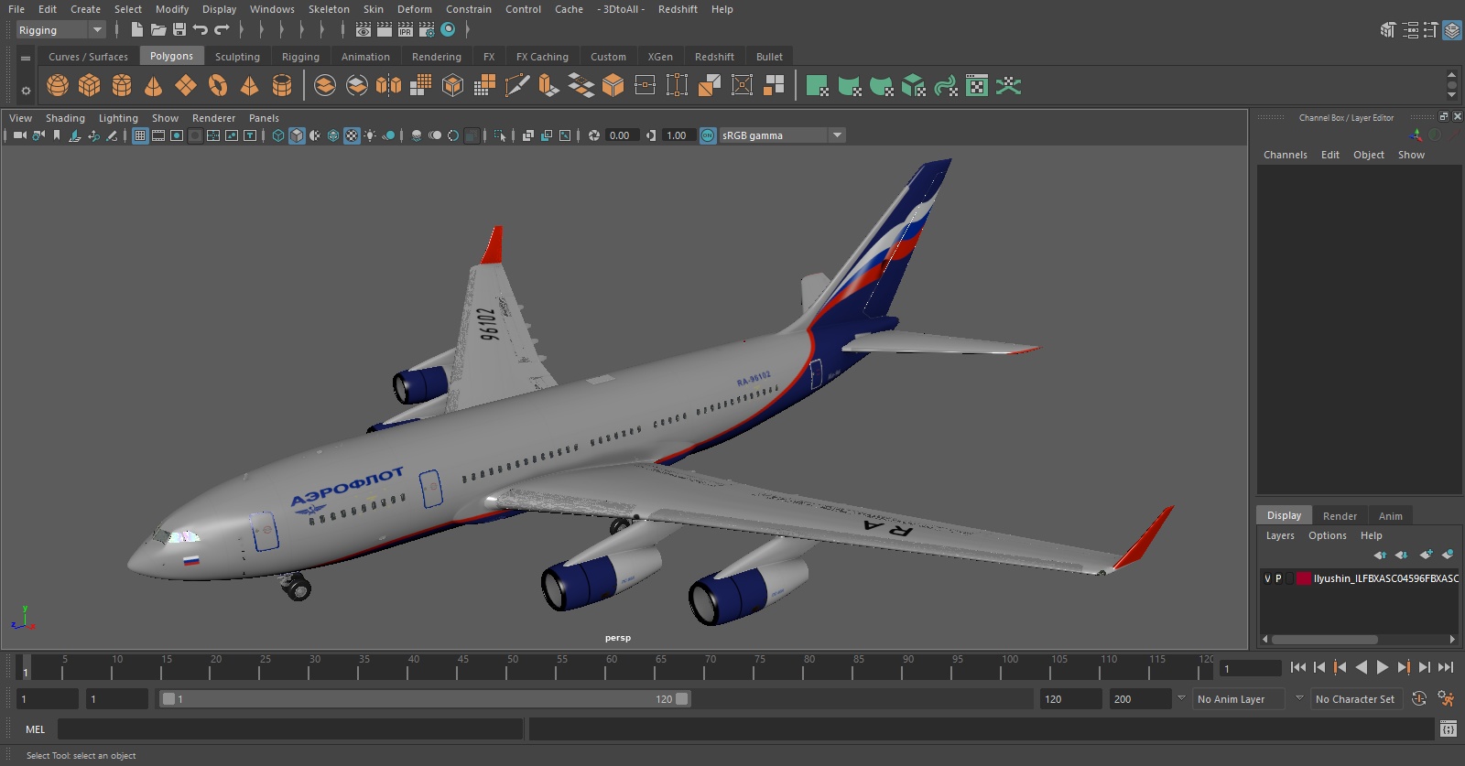Open the Options menu in Layer Editor
This screenshot has width=1465, height=766.
[1327, 535]
